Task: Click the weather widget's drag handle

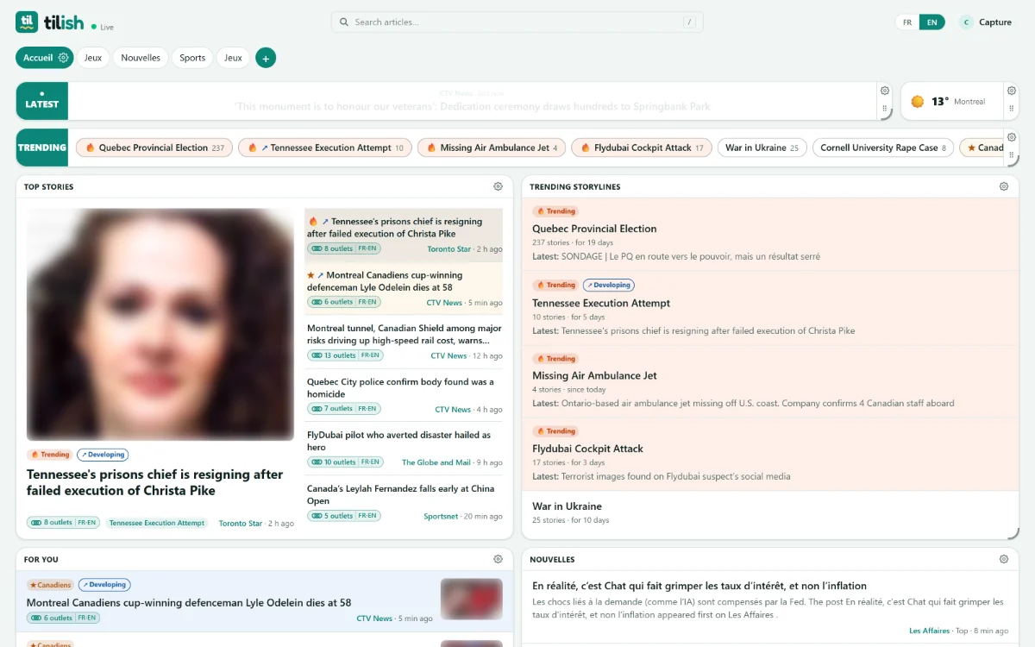Action: click(1011, 109)
